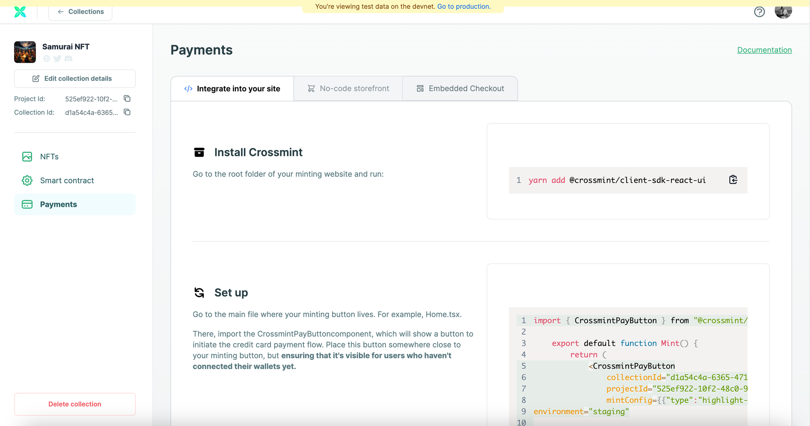This screenshot has width=810, height=426.
Task: Open the Documentation link
Action: 764,50
